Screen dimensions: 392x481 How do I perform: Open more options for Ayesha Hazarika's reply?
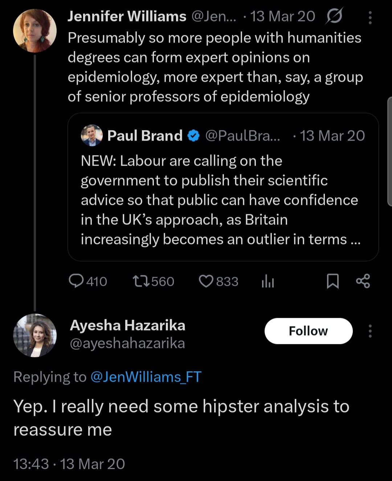(370, 331)
